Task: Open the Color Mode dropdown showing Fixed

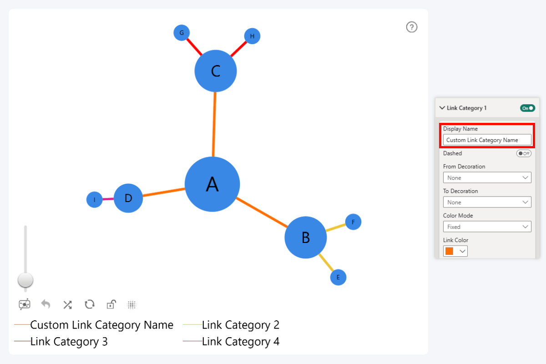Action: pos(487,226)
